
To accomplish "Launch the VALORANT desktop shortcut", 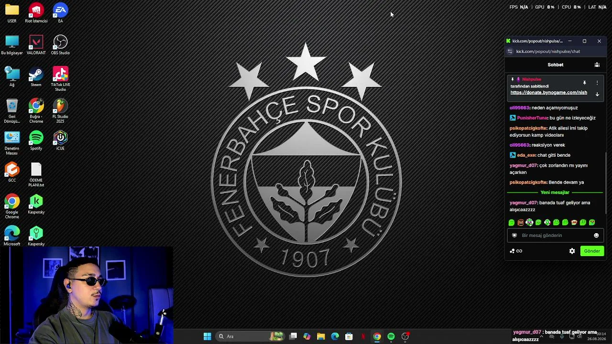I will coord(36,45).
